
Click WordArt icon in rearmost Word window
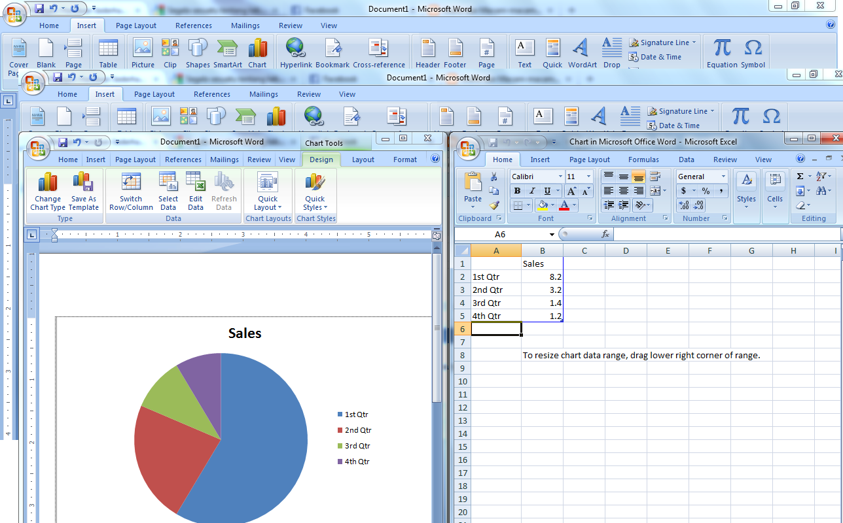pos(581,47)
